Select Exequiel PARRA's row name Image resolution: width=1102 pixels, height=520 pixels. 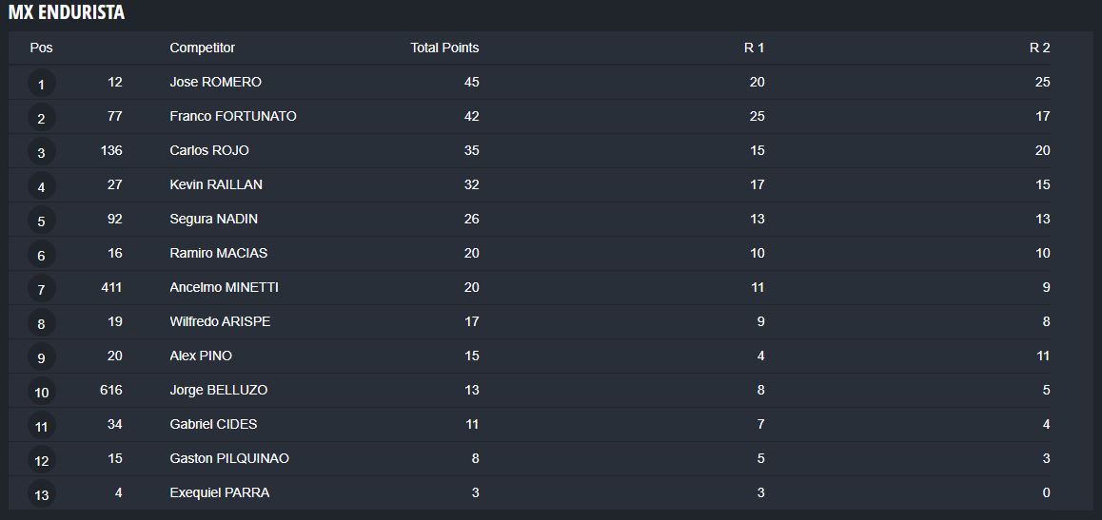220,492
